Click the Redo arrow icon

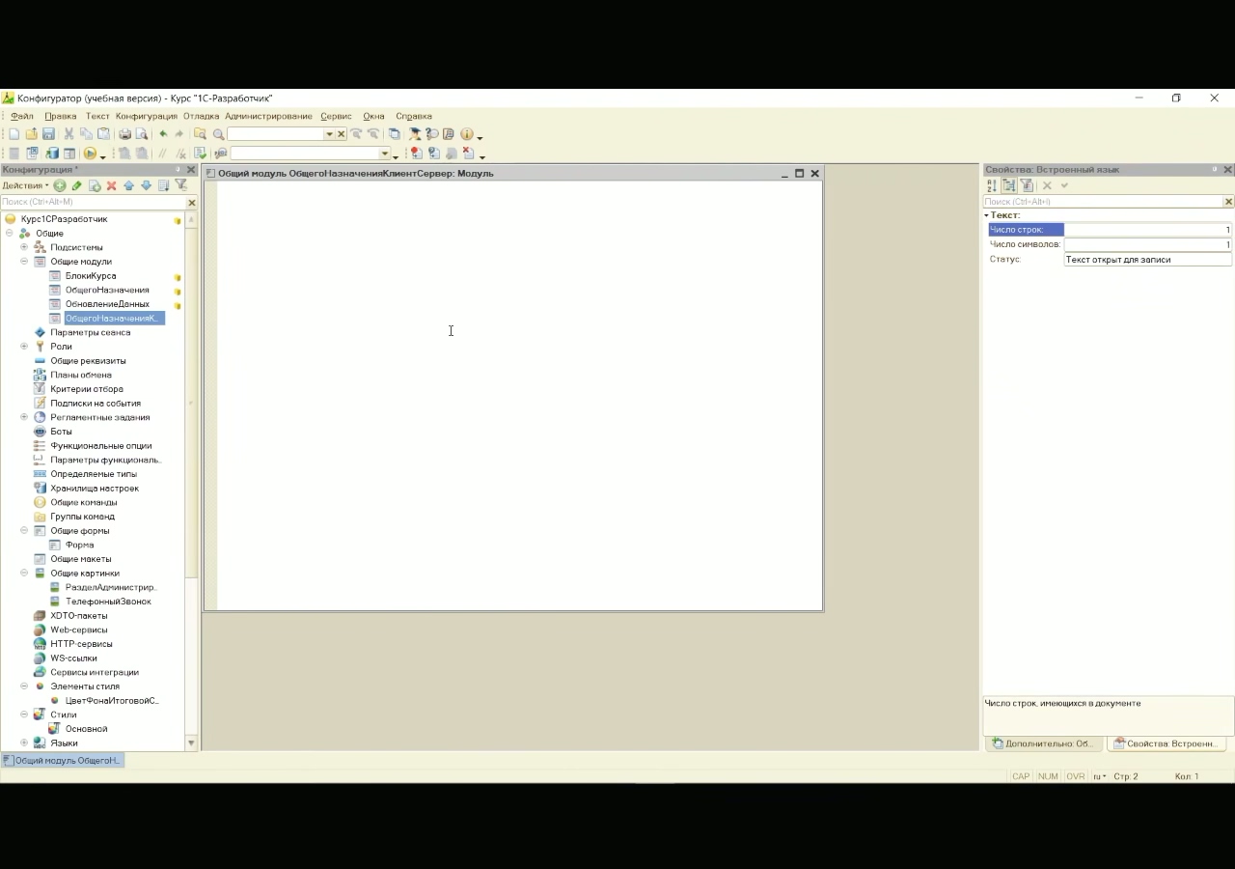pos(179,134)
